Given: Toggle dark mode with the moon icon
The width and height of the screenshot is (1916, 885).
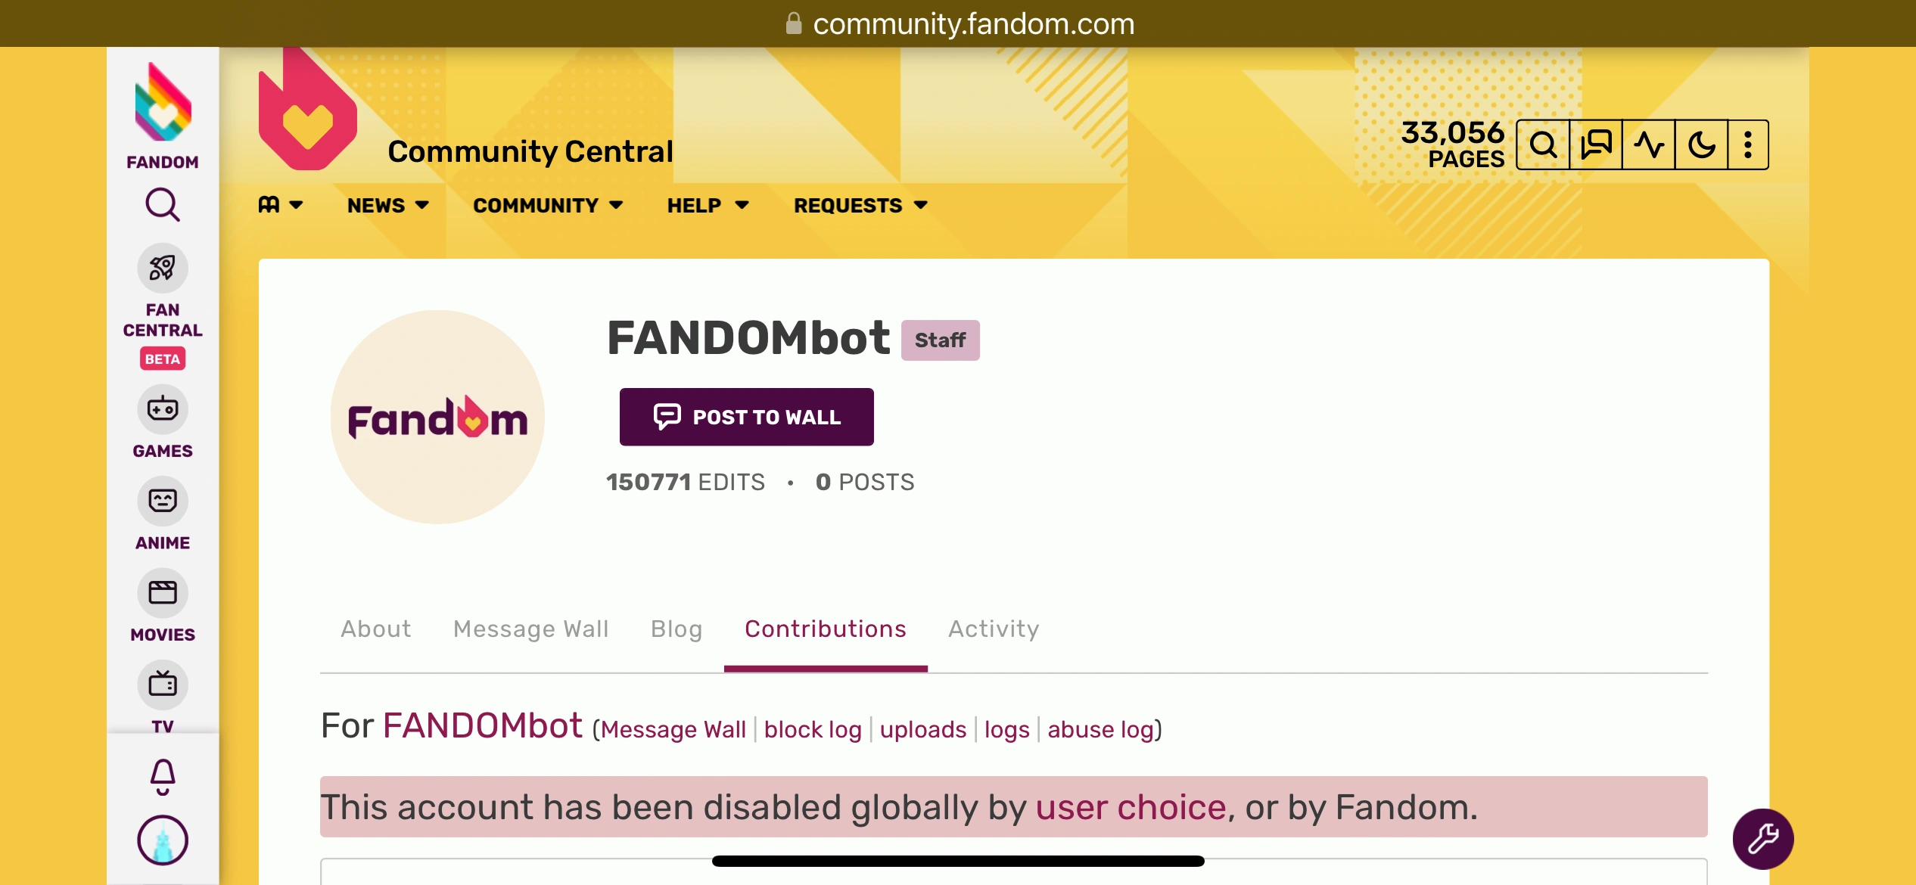Looking at the screenshot, I should (x=1700, y=144).
